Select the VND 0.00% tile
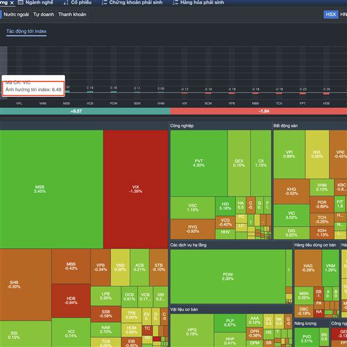The height and width of the screenshot is (347, 347). coord(120,267)
